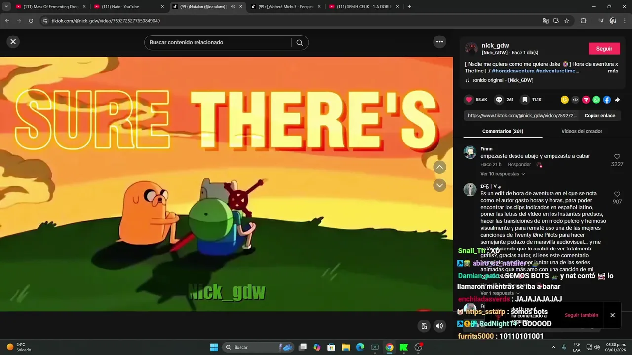Mute the video with speaker icon
This screenshot has height=355, width=632.
(x=439, y=326)
